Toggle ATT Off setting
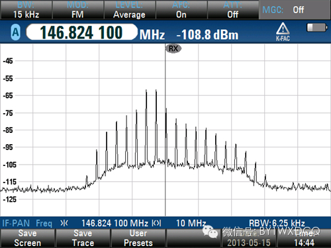 pos(233,10)
